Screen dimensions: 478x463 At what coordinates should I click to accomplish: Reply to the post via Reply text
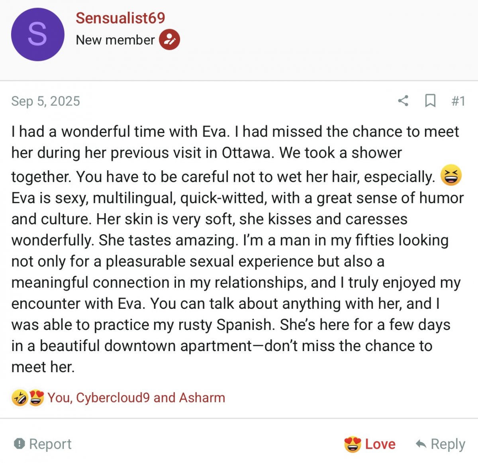pyautogui.click(x=448, y=444)
